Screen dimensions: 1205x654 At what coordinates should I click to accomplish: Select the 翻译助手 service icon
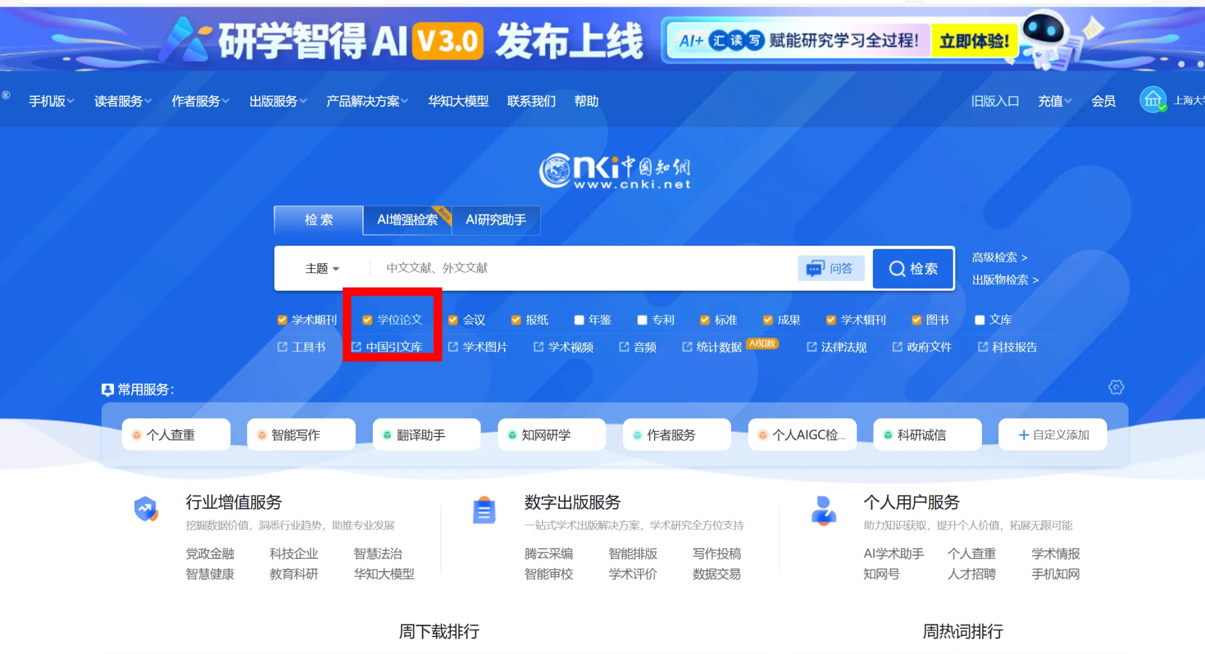(426, 434)
